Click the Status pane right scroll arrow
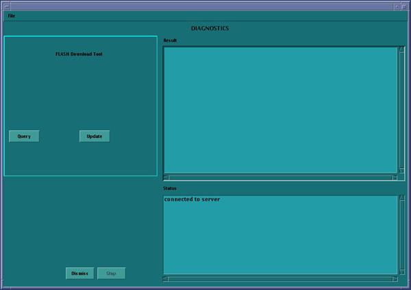 (395, 279)
